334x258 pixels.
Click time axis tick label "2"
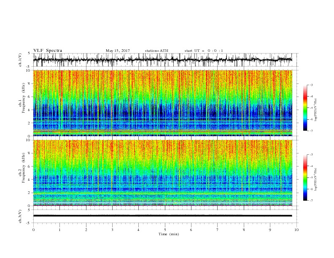click(86, 230)
